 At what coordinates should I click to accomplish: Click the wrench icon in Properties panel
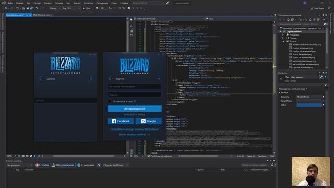[x=321, y=77]
